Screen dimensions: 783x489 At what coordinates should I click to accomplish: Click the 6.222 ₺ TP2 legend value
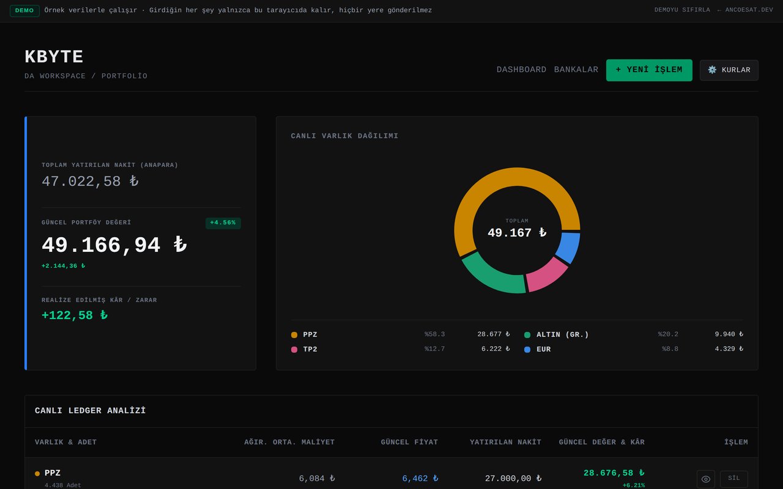(x=495, y=349)
